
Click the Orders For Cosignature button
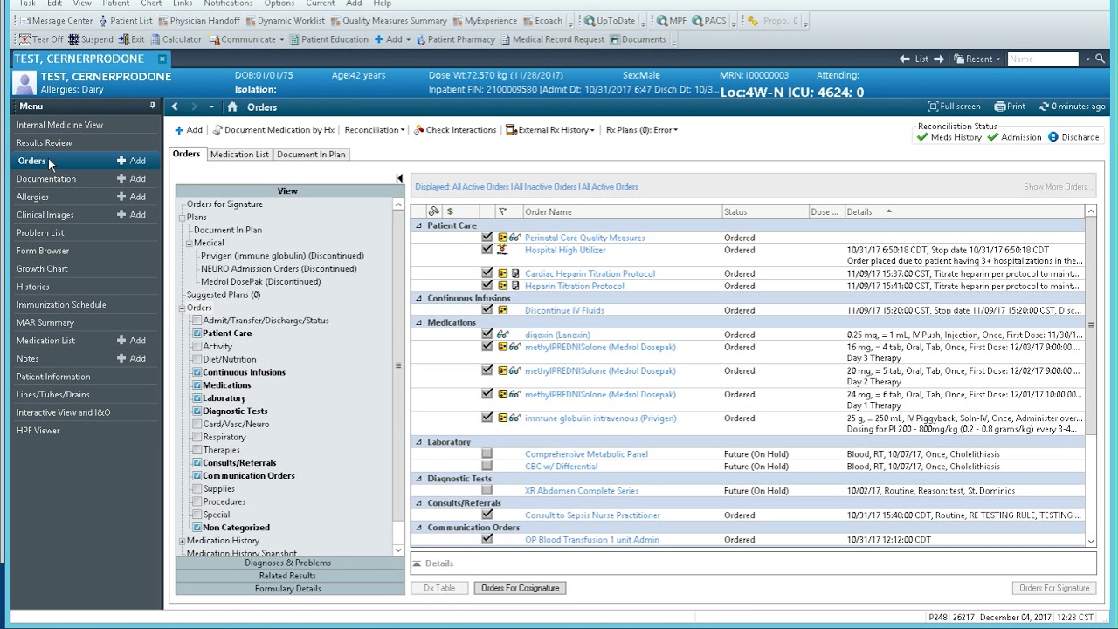(520, 588)
